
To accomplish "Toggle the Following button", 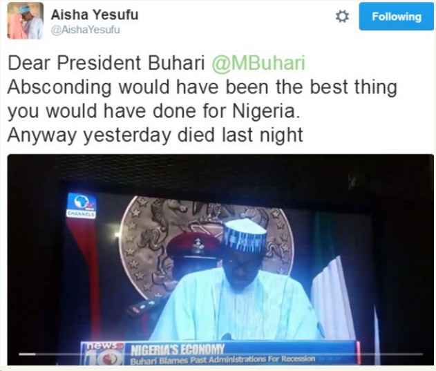I will [x=396, y=17].
